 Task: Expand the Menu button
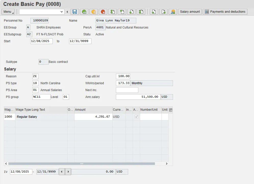[8, 12]
